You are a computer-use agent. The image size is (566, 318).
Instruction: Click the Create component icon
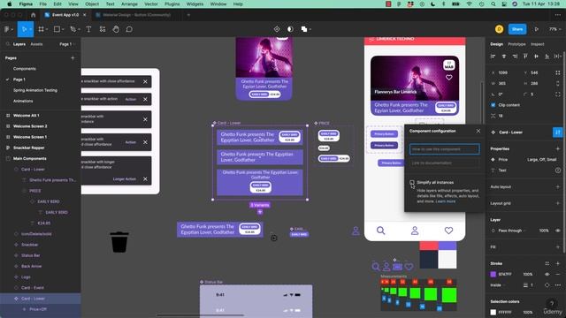pyautogui.click(x=277, y=29)
